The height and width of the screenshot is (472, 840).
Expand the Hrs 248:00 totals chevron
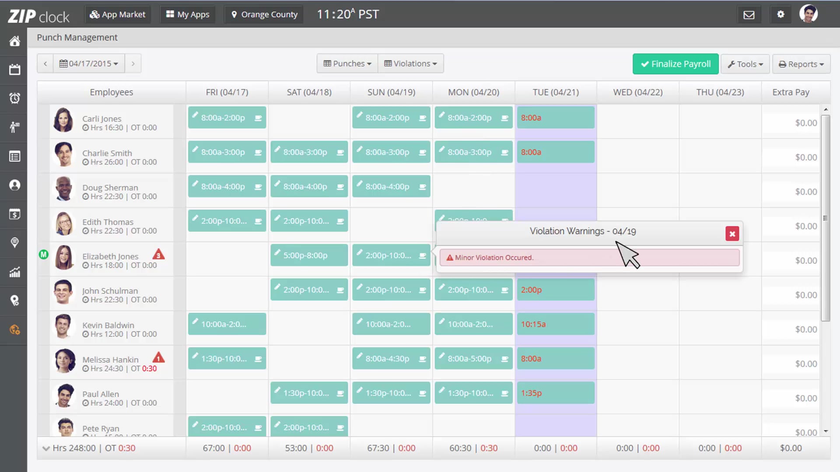[x=46, y=448]
